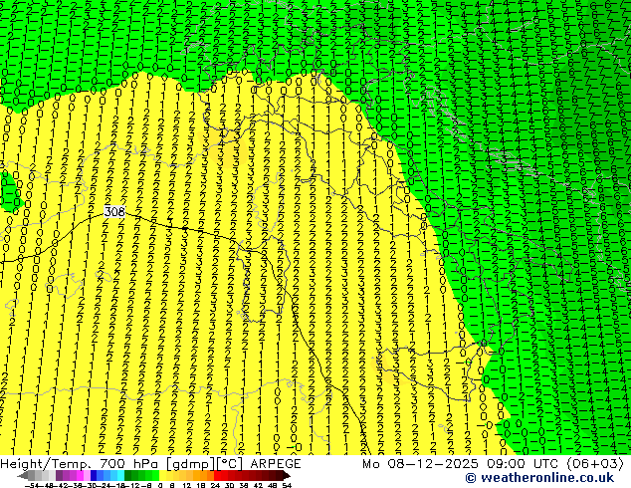Click the yellow 0 degree legend swatch

point(162,476)
